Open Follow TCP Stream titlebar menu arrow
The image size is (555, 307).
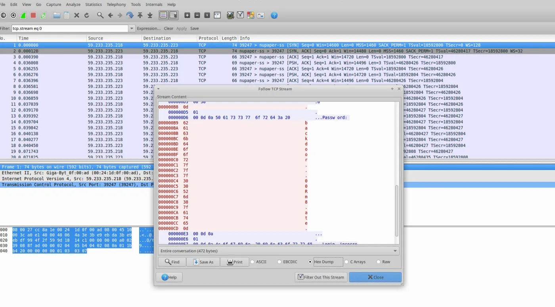pyautogui.click(x=159, y=89)
